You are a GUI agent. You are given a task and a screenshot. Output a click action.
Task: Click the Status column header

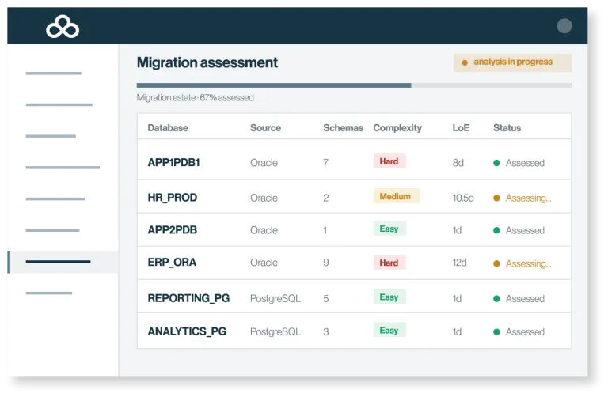click(x=507, y=128)
